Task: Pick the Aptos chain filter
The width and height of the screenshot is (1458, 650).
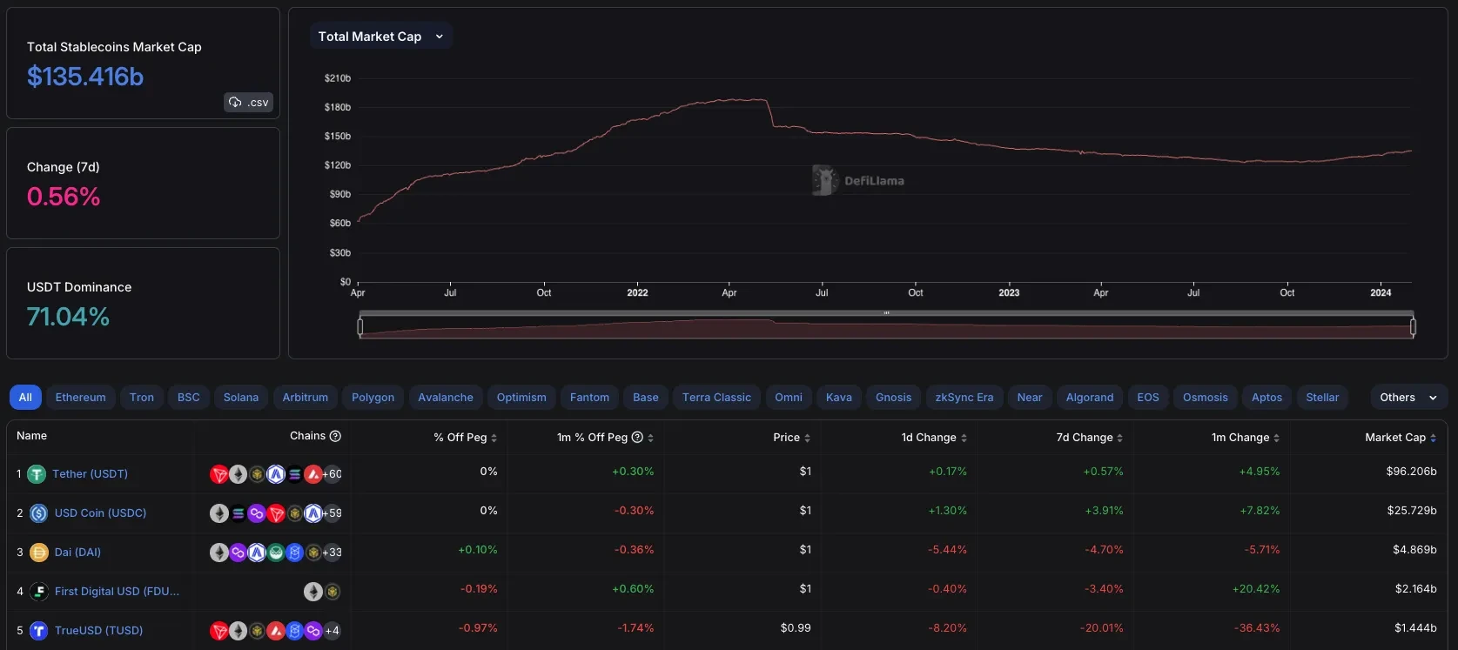Action: click(x=1267, y=398)
